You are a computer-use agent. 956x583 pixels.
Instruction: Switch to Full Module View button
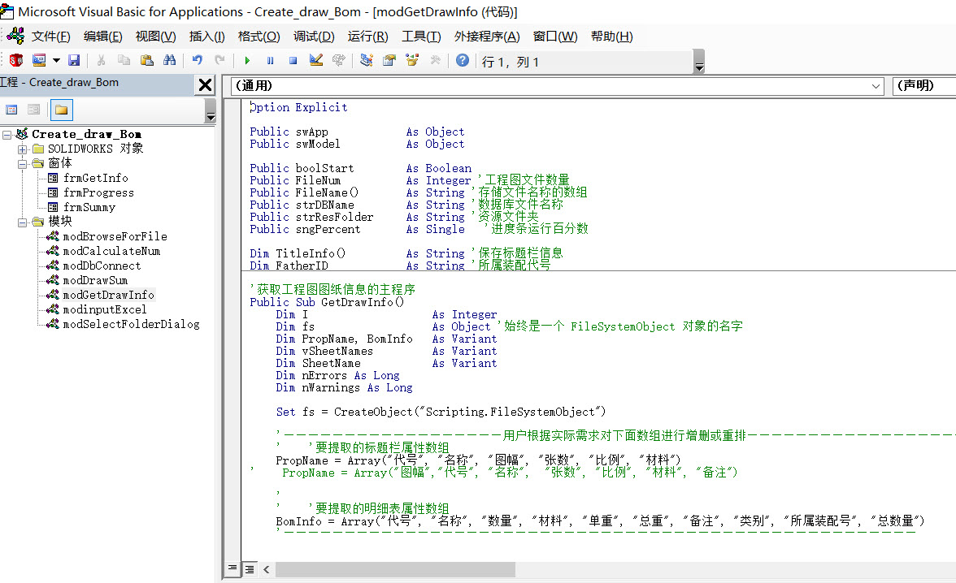point(250,569)
